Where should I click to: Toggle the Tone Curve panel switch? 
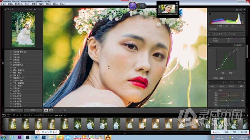point(209,45)
